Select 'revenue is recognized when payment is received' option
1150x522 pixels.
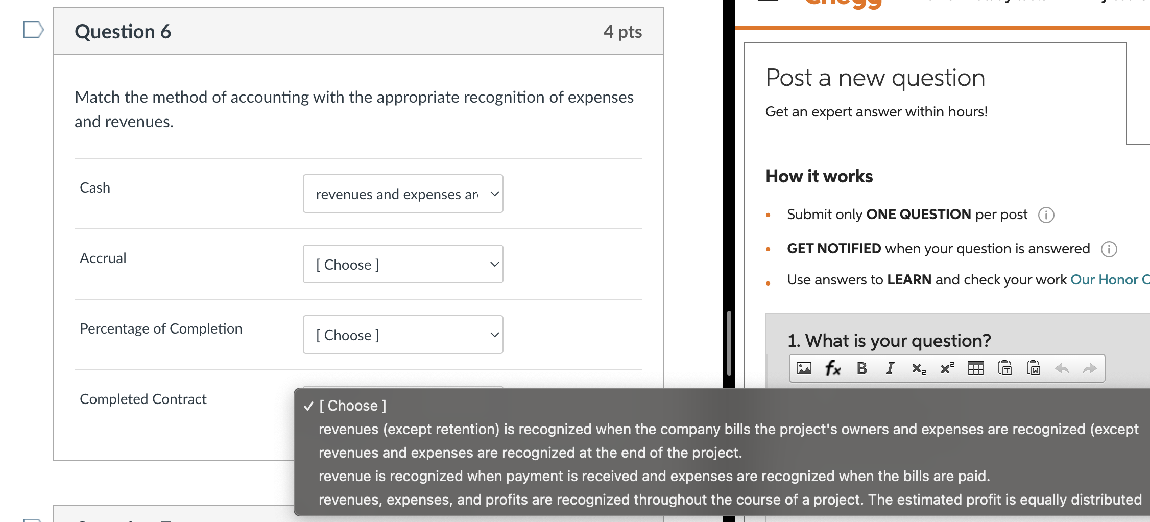(x=654, y=476)
